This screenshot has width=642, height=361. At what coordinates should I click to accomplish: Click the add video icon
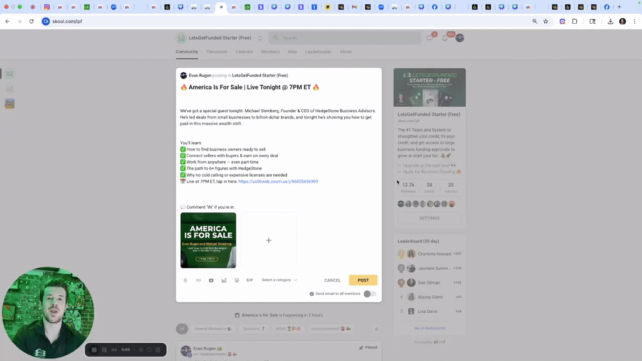[211, 280]
